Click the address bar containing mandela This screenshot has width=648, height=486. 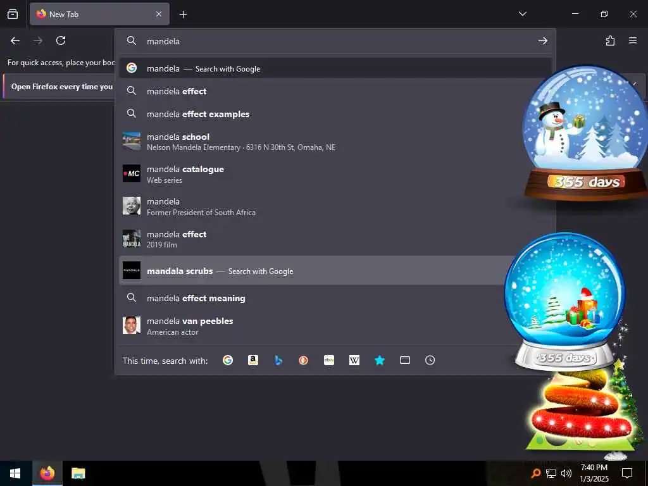[335, 41]
